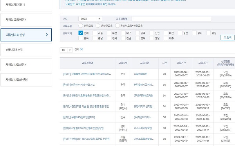The image size is (235, 146).
Task: Click the 모집 (24/19/1) status cell
Action: pos(226,106)
